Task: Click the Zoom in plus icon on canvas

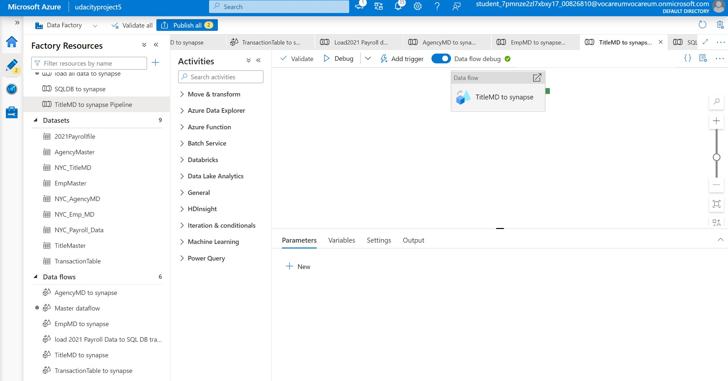Action: tap(716, 121)
